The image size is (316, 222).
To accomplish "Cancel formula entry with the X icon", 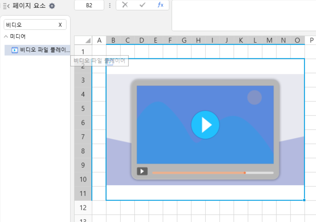I will 125,5.
